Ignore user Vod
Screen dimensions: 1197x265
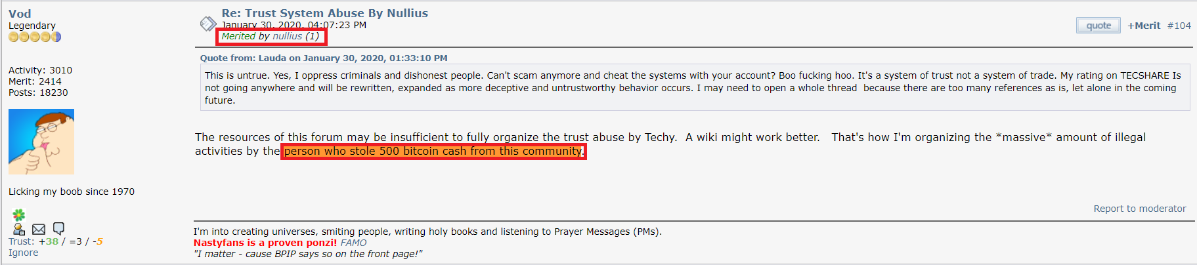pos(24,253)
